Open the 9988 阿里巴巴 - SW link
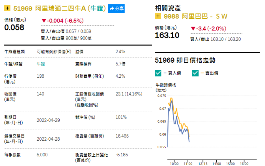Screen dimensions: 265x166 click(x=195, y=16)
